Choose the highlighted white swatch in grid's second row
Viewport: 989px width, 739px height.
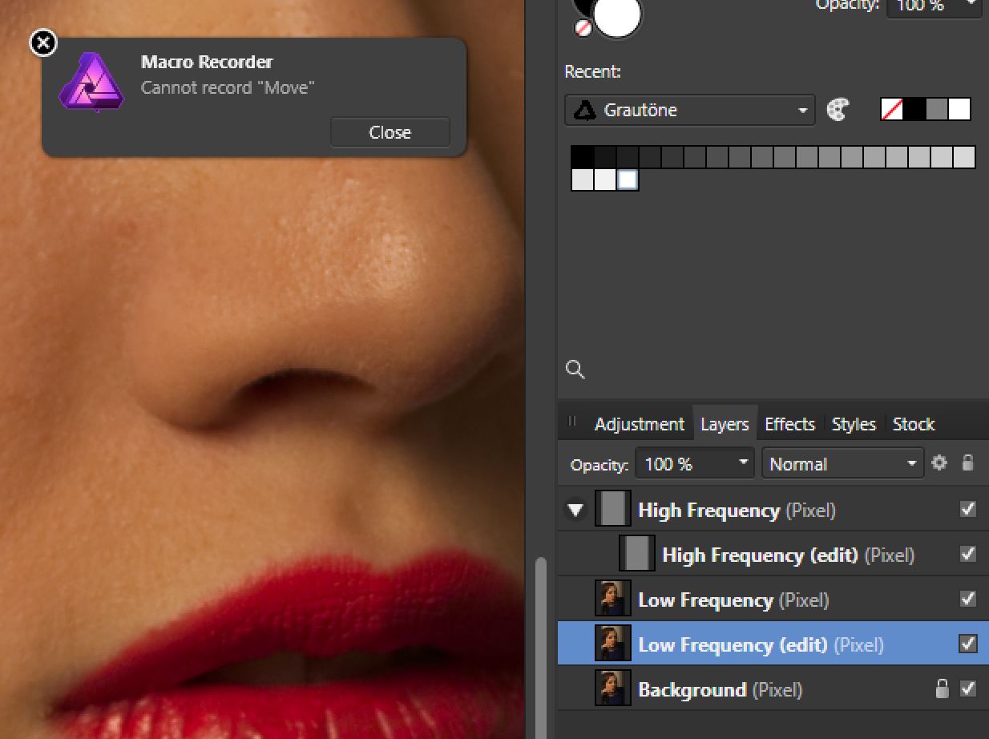pyautogui.click(x=628, y=180)
